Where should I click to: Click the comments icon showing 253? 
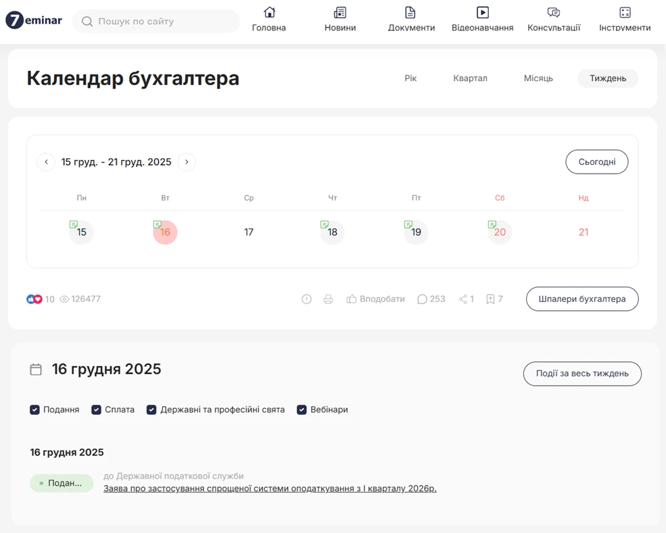423,299
